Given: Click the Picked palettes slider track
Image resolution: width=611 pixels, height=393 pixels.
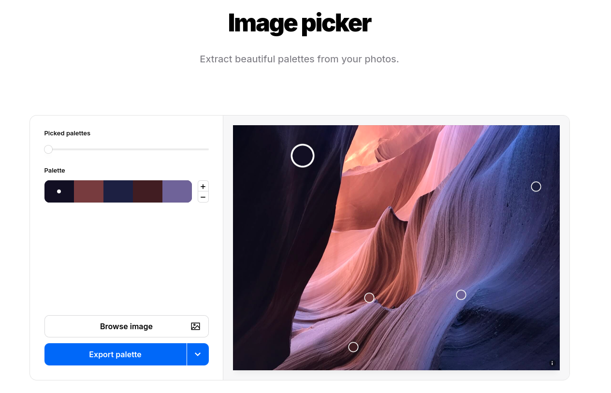Looking at the screenshot, I should 127,149.
